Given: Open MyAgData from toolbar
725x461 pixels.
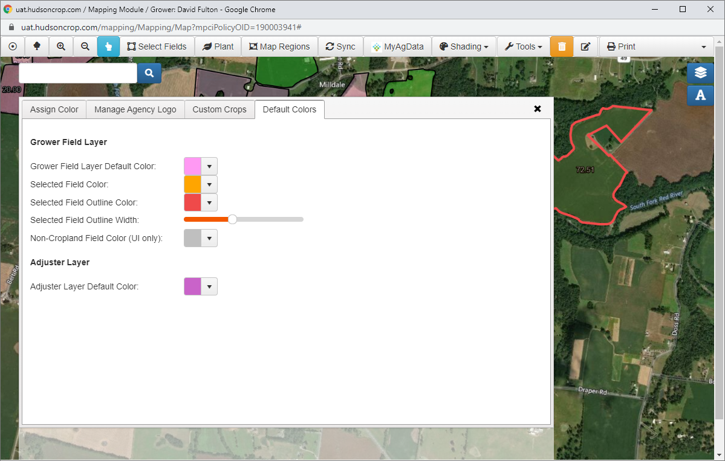Looking at the screenshot, I should click(x=398, y=47).
